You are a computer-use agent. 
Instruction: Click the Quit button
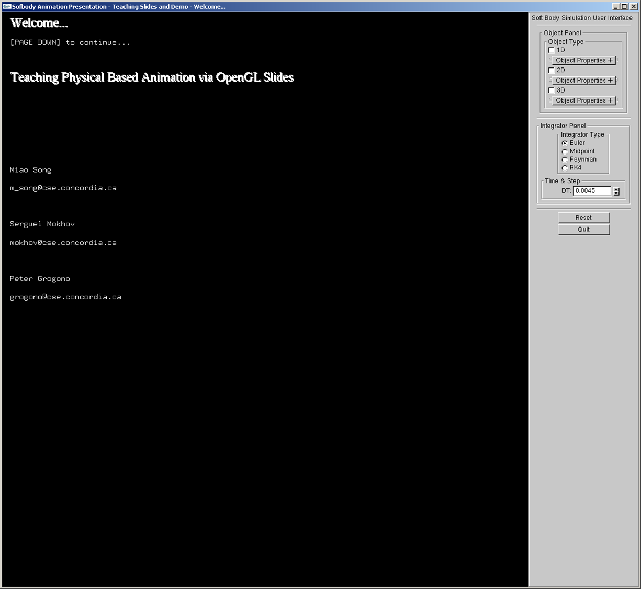[x=584, y=230]
